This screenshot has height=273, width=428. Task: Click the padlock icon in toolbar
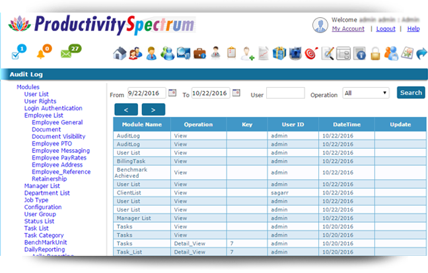coord(375,54)
